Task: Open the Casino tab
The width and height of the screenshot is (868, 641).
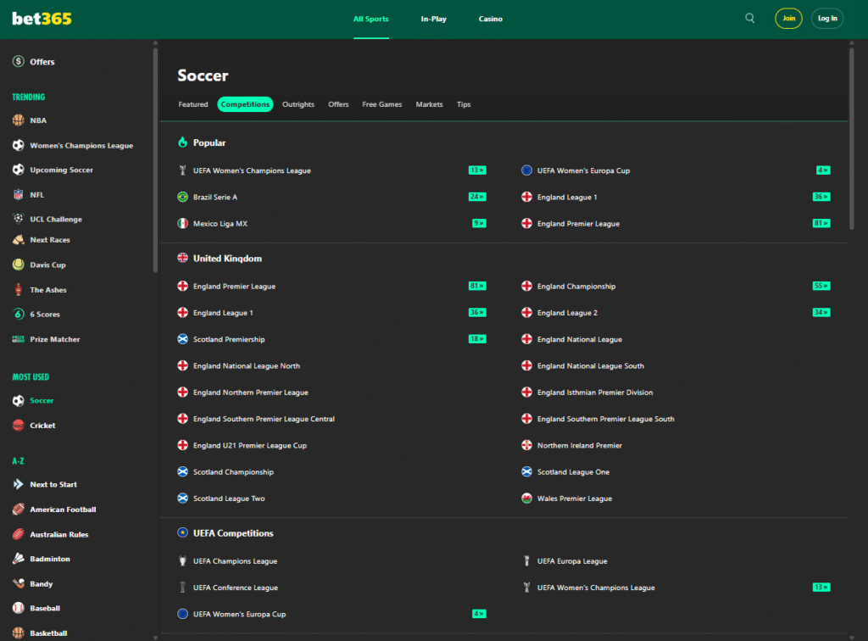Action: 490,18
